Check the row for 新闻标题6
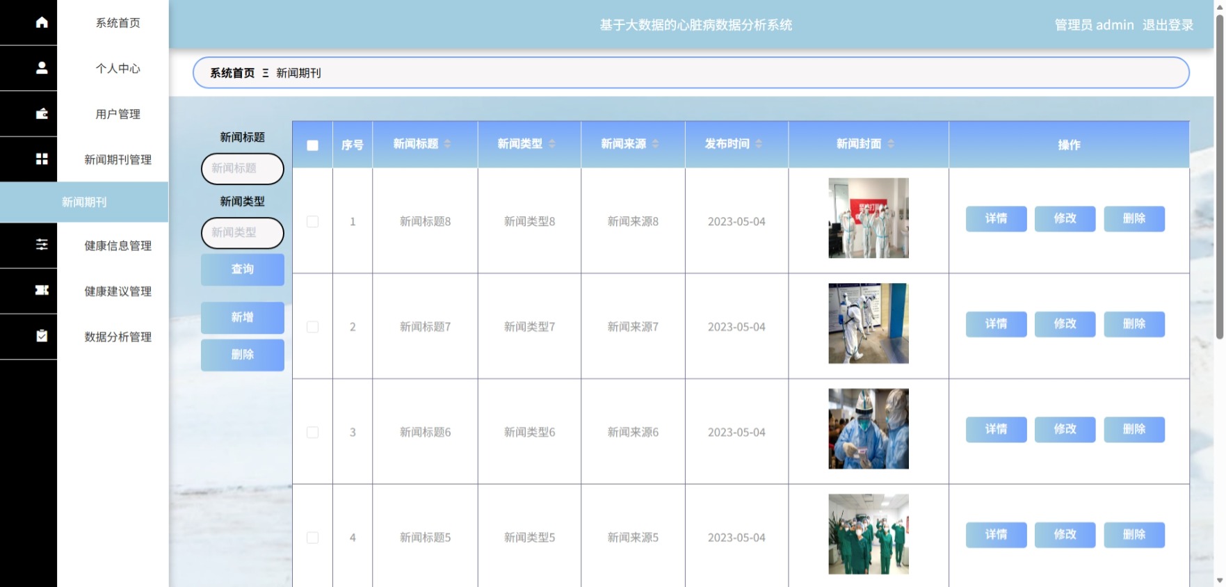Screen dimensions: 1226x587 coord(313,432)
